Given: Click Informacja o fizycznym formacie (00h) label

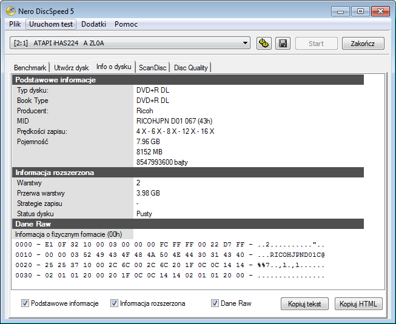Looking at the screenshot, I should 69,234.
